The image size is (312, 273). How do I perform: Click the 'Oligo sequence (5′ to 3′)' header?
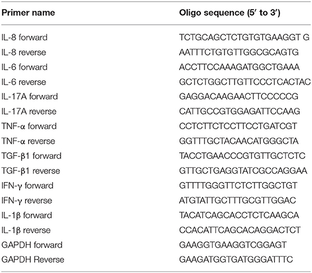[x=230, y=13]
